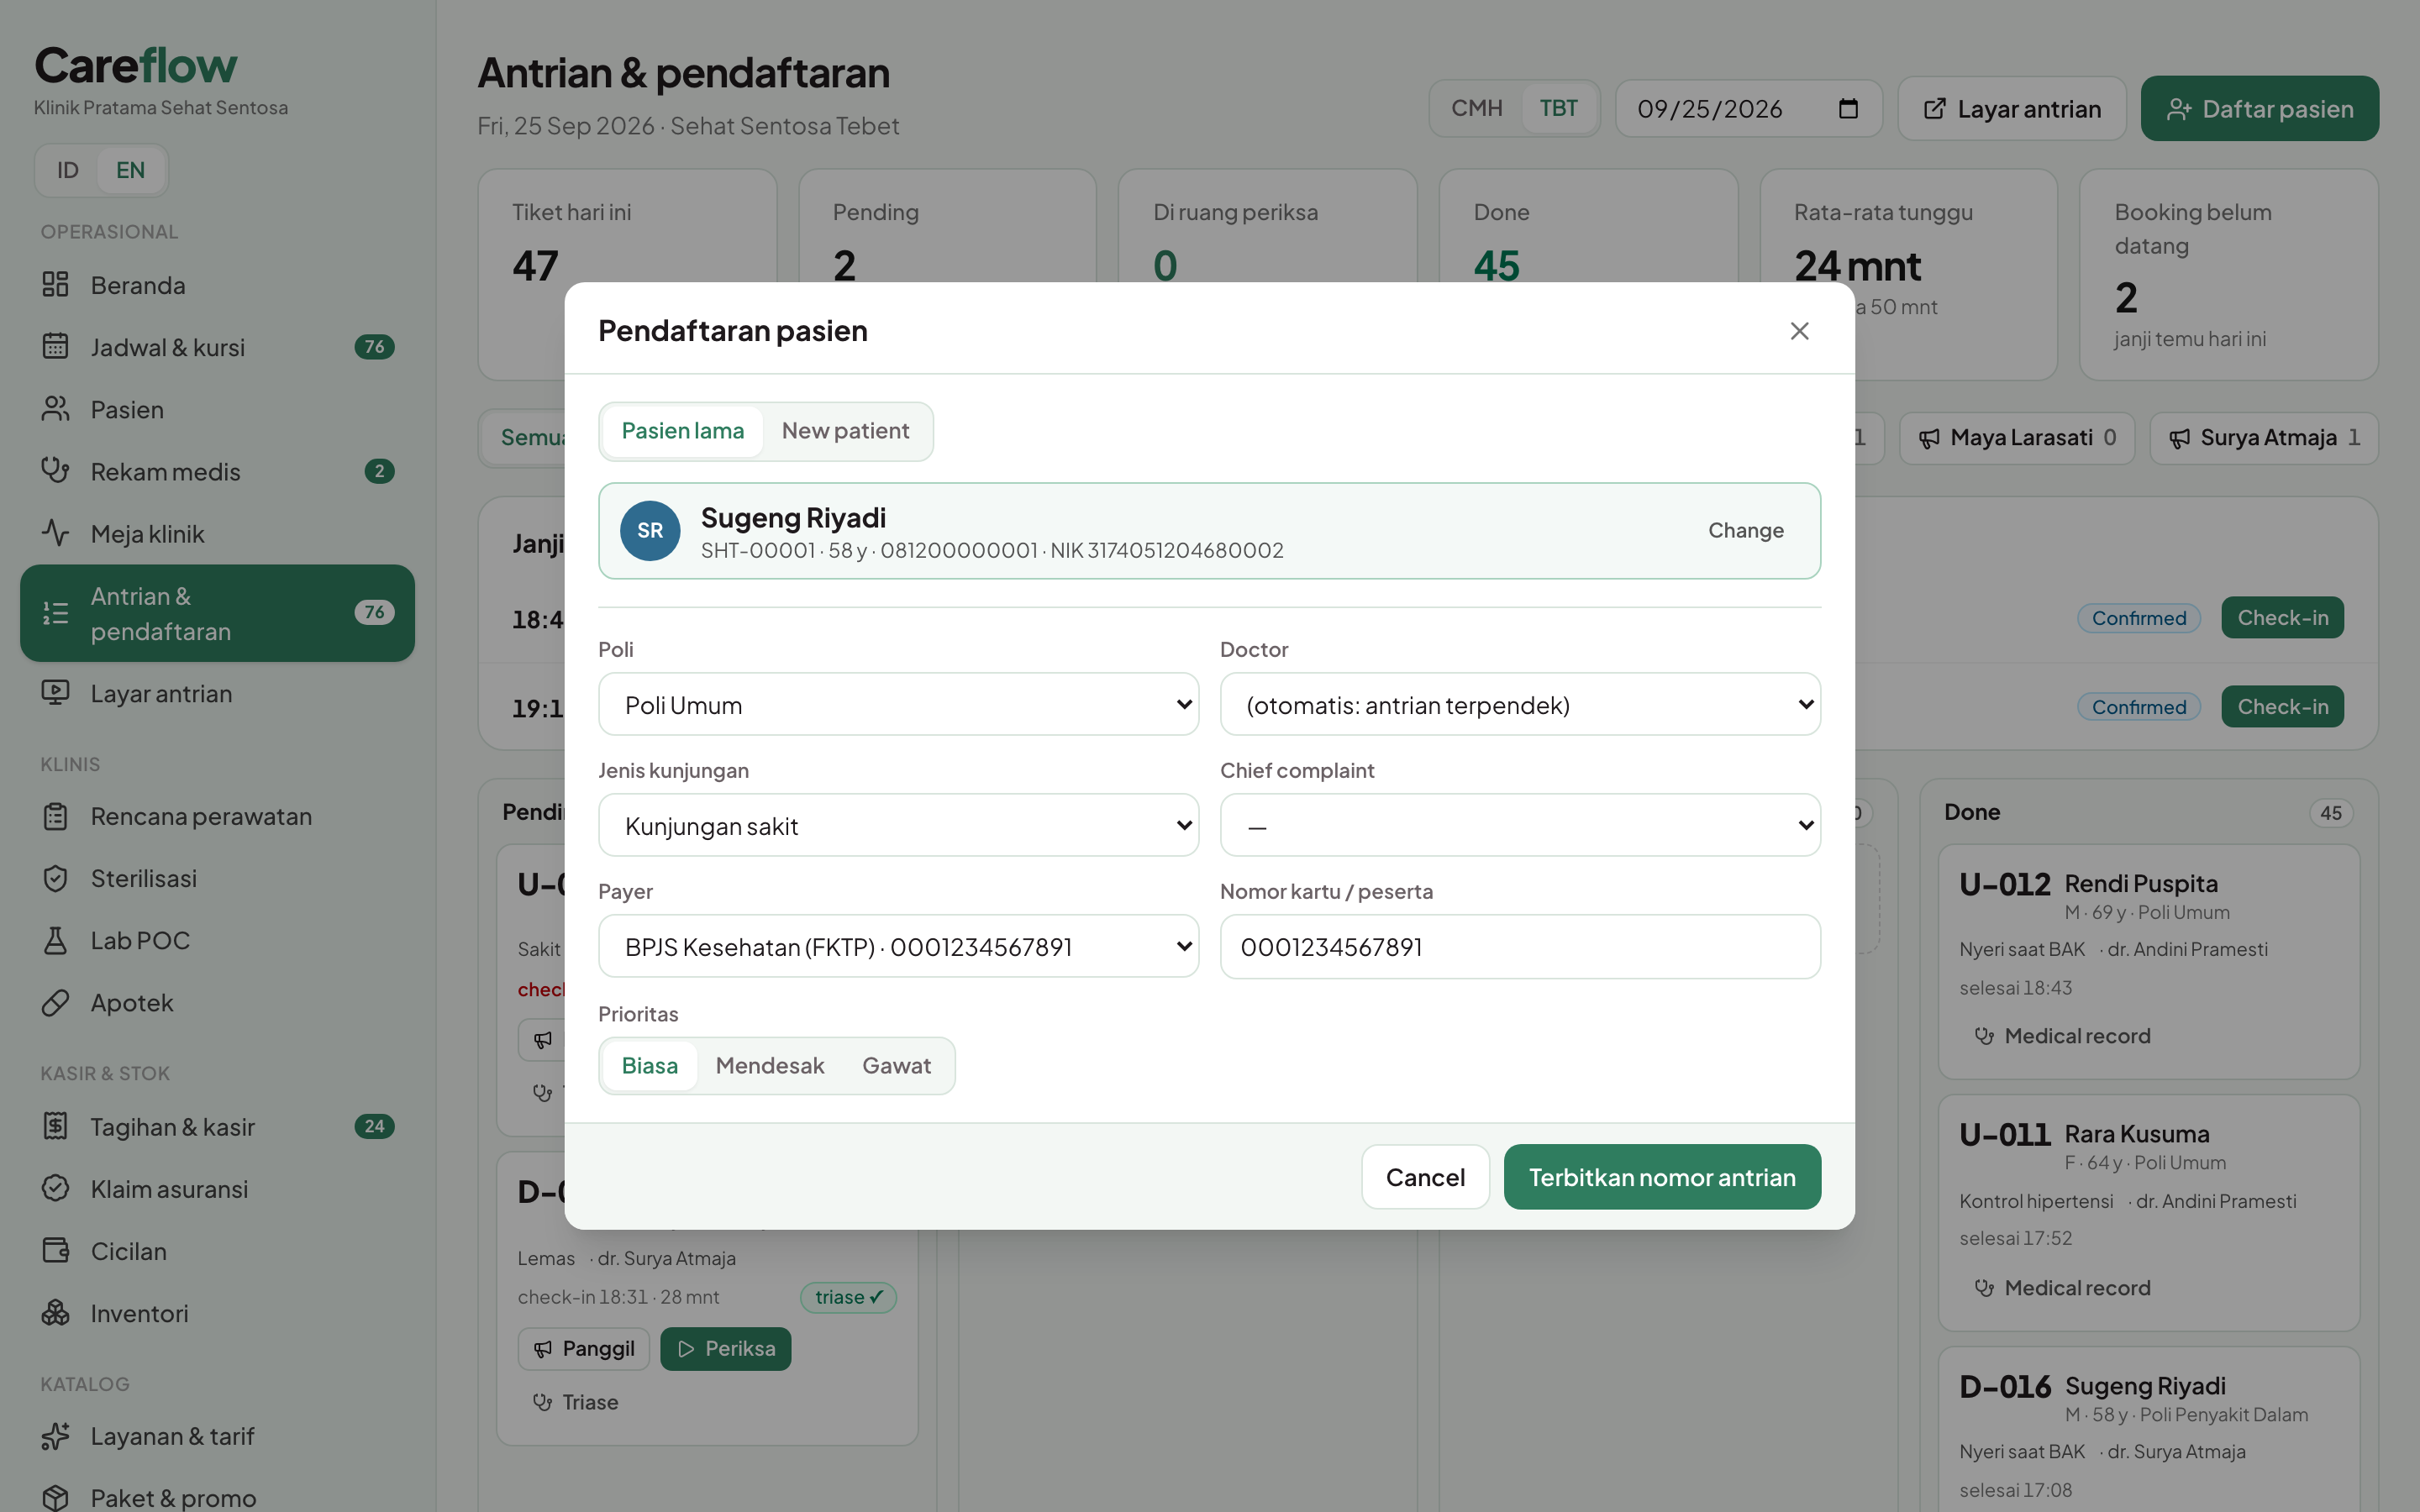Filter queue by Surya Atmaja
The height and width of the screenshot is (1512, 2420).
click(2264, 438)
